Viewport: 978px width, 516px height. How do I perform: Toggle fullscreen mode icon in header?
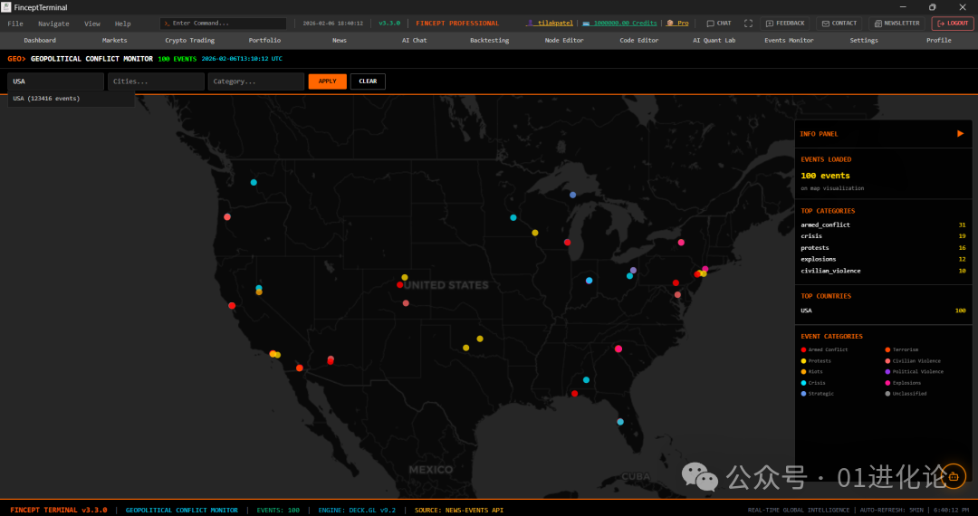(748, 24)
